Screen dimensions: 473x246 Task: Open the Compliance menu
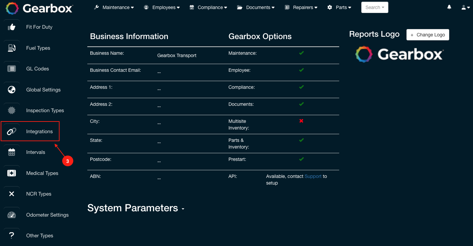click(x=208, y=7)
